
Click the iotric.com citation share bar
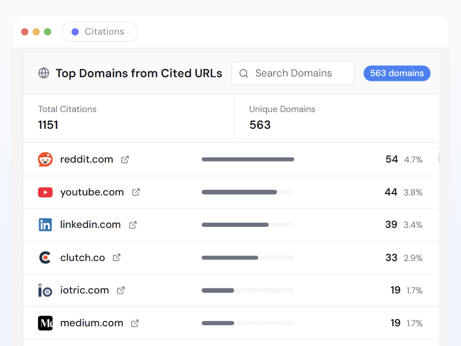coord(248,290)
